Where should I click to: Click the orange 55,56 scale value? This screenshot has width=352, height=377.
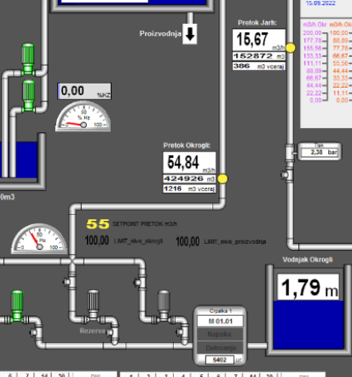(x=340, y=63)
